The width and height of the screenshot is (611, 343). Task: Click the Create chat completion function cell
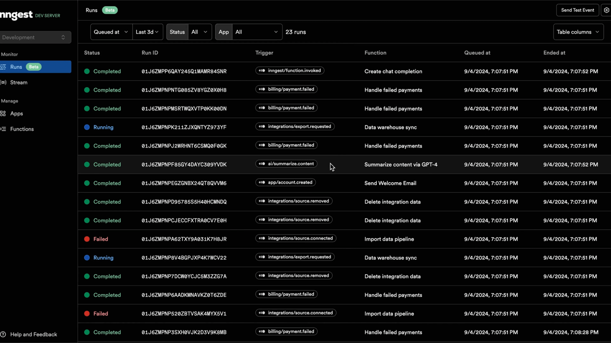click(393, 71)
